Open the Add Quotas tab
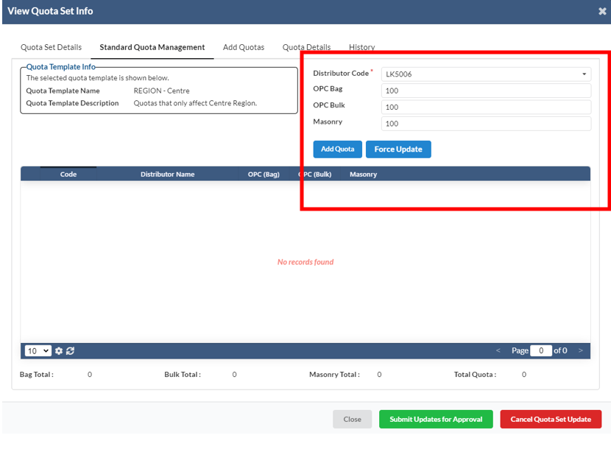 pyautogui.click(x=244, y=47)
